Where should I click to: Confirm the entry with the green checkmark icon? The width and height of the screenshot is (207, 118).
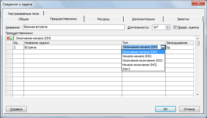pyautogui.click(x=12, y=38)
